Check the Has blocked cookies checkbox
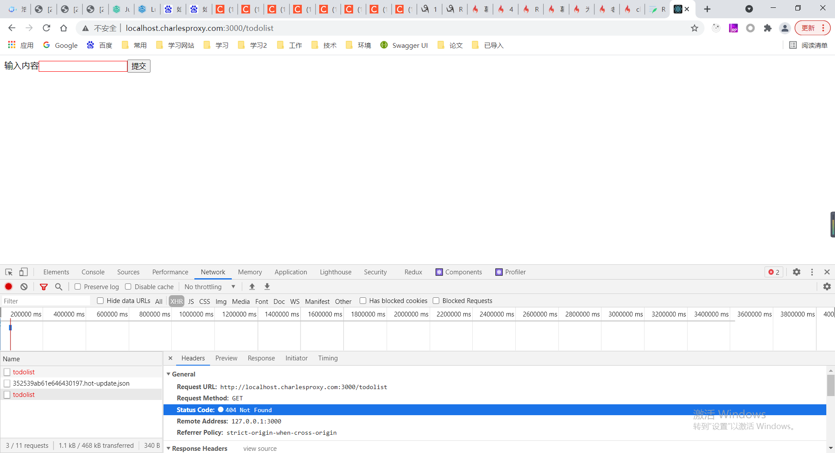This screenshot has width=835, height=453. pyautogui.click(x=363, y=301)
